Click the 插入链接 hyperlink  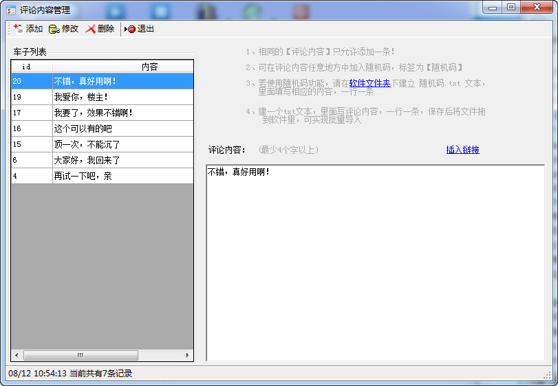(462, 150)
